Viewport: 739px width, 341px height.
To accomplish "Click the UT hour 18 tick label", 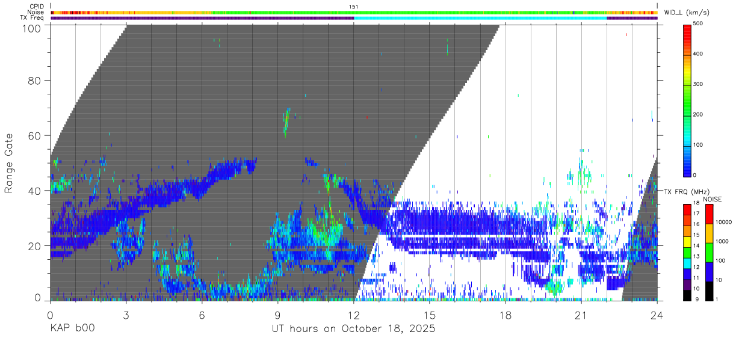I will coord(506,315).
